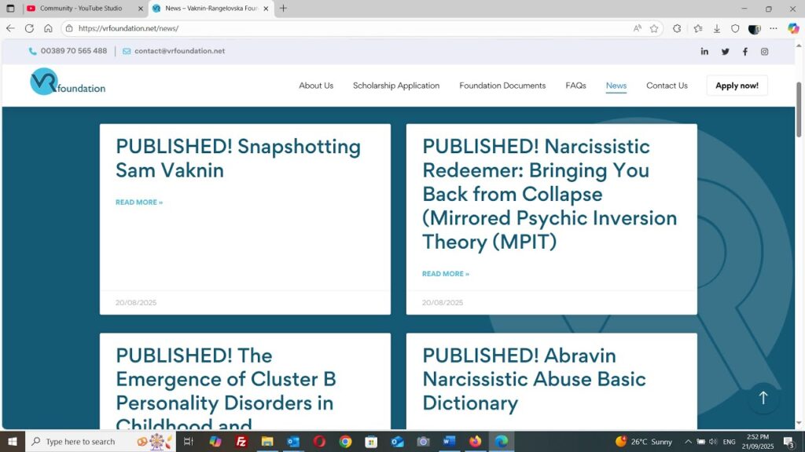Open the tab actions menu button
Image resolution: width=805 pixels, height=452 pixels.
tap(10, 9)
